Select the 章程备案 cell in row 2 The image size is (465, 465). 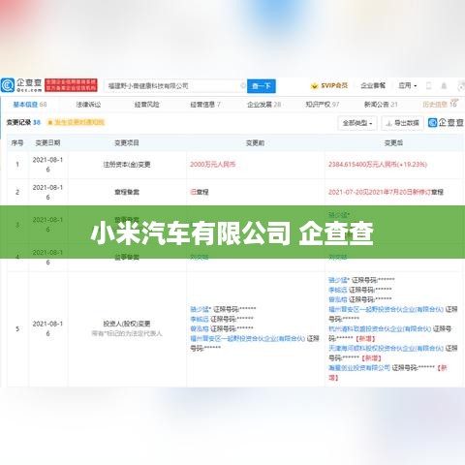click(x=127, y=192)
